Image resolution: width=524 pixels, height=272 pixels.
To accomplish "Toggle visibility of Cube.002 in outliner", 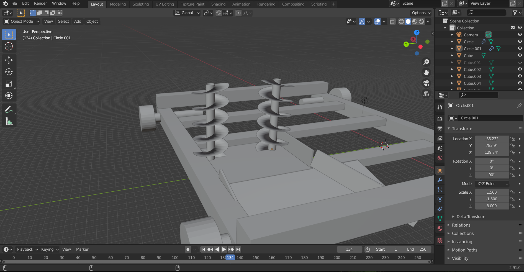I will [520, 69].
